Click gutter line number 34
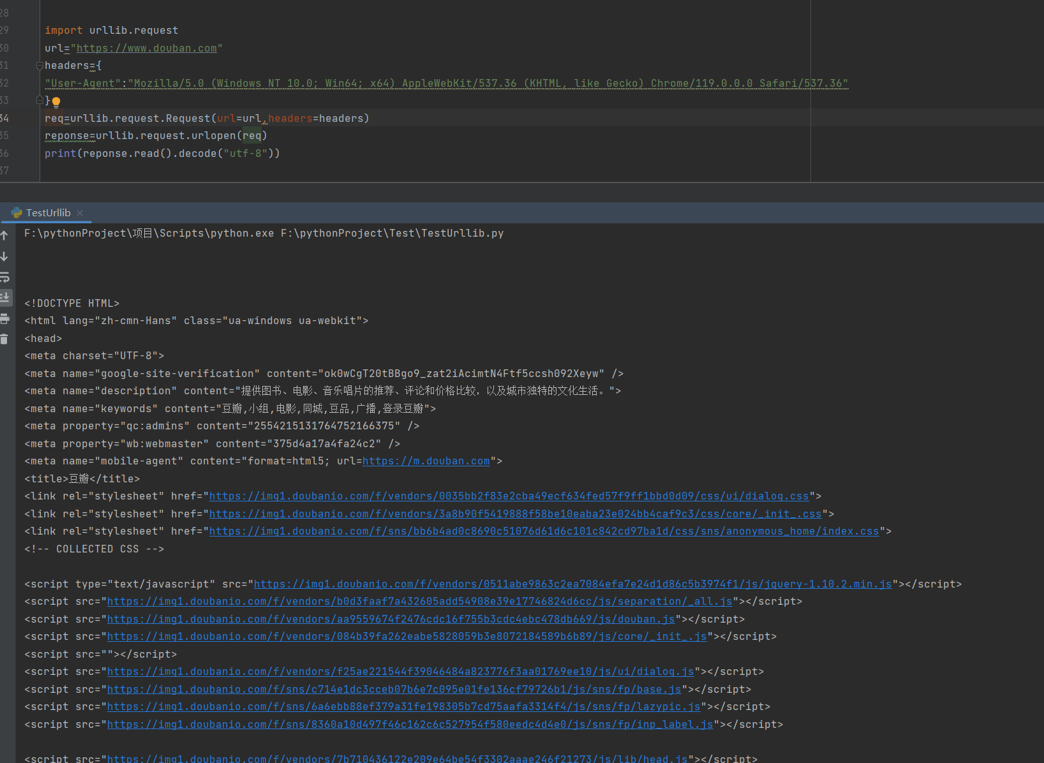This screenshot has height=763, width=1044. 4,119
